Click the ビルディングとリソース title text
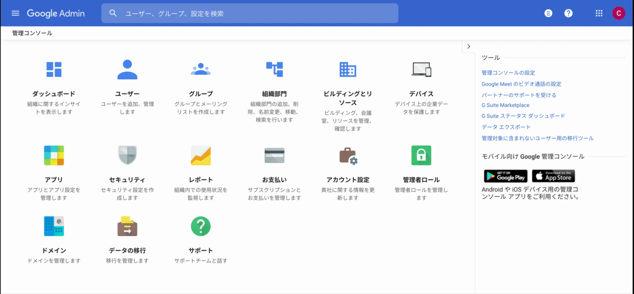This screenshot has height=294, width=634. click(x=348, y=98)
